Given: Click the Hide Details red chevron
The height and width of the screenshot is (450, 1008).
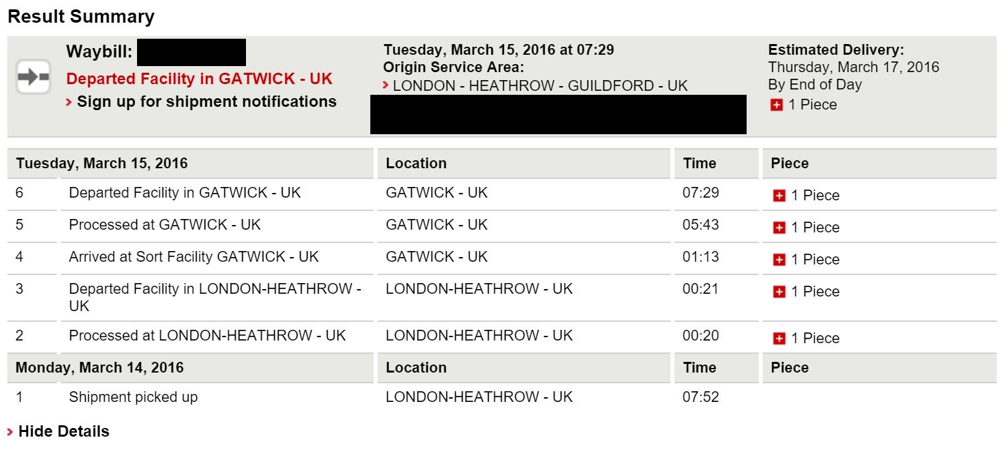Looking at the screenshot, I should coord(10,432).
